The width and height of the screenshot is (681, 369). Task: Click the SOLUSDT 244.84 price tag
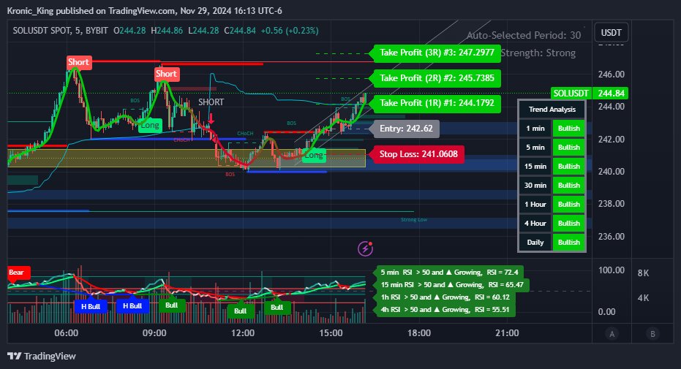[589, 94]
